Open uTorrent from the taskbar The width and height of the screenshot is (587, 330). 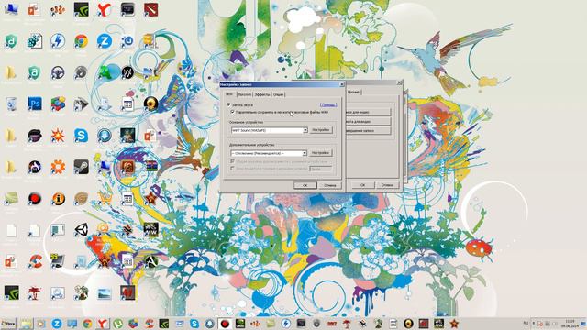point(118,324)
